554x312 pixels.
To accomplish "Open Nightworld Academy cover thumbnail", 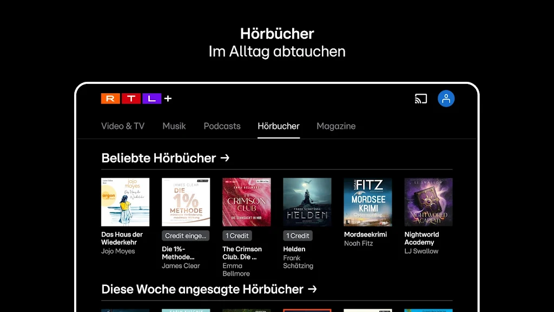I will click(x=428, y=202).
